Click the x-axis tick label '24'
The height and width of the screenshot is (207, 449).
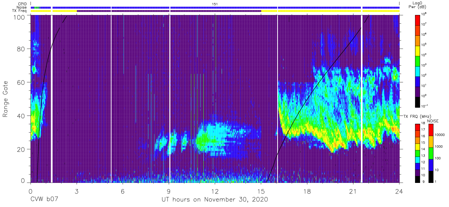[x=399, y=191]
